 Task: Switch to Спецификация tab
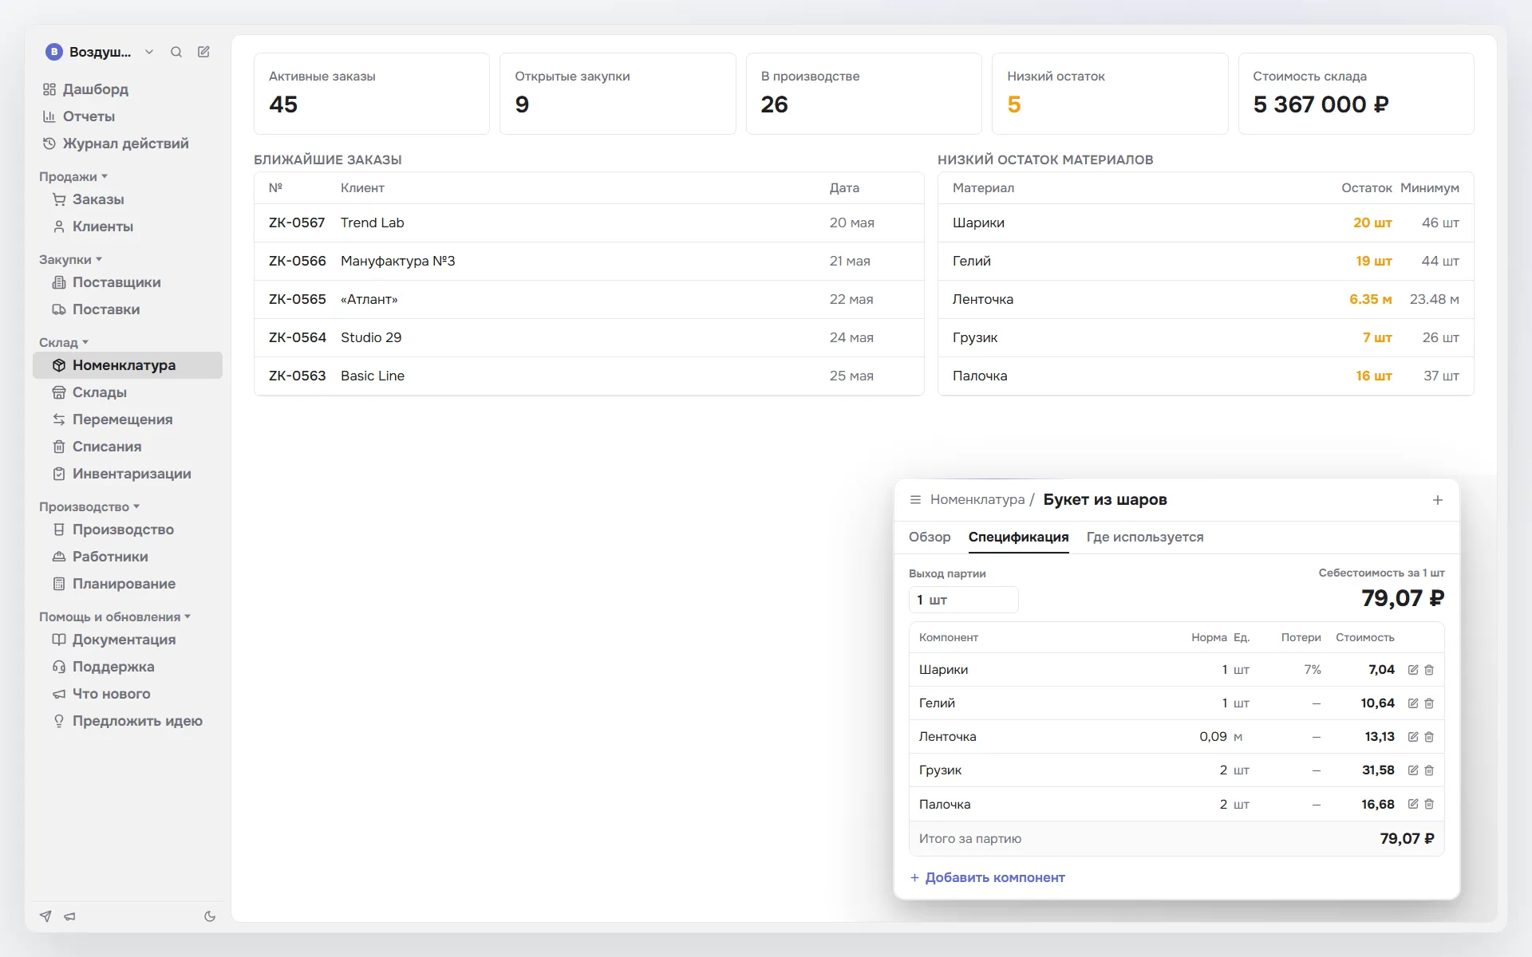click(x=1018, y=537)
